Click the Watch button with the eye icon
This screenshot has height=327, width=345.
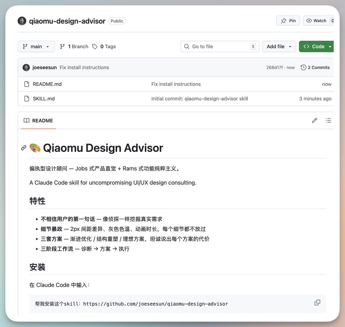319,21
